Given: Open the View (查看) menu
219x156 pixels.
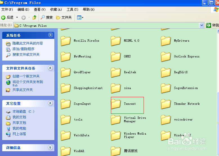Looking at the screenshot, I should click(40, 10).
